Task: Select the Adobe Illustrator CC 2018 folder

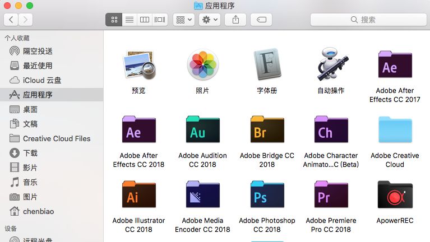Action: point(139,194)
